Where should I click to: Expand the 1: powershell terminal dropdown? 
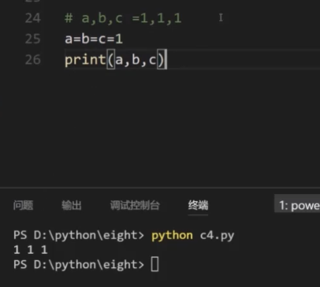tap(297, 205)
